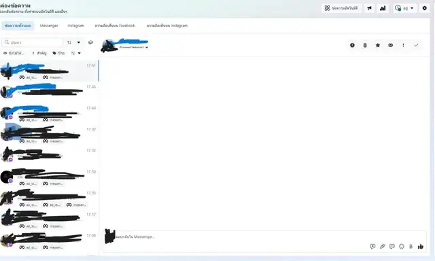Click messen... label in 17:51 conversation

coord(53,77)
